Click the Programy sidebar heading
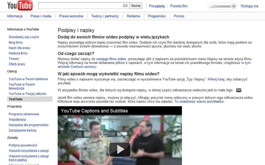Viewport: 265px width, 165px height. 14,106
